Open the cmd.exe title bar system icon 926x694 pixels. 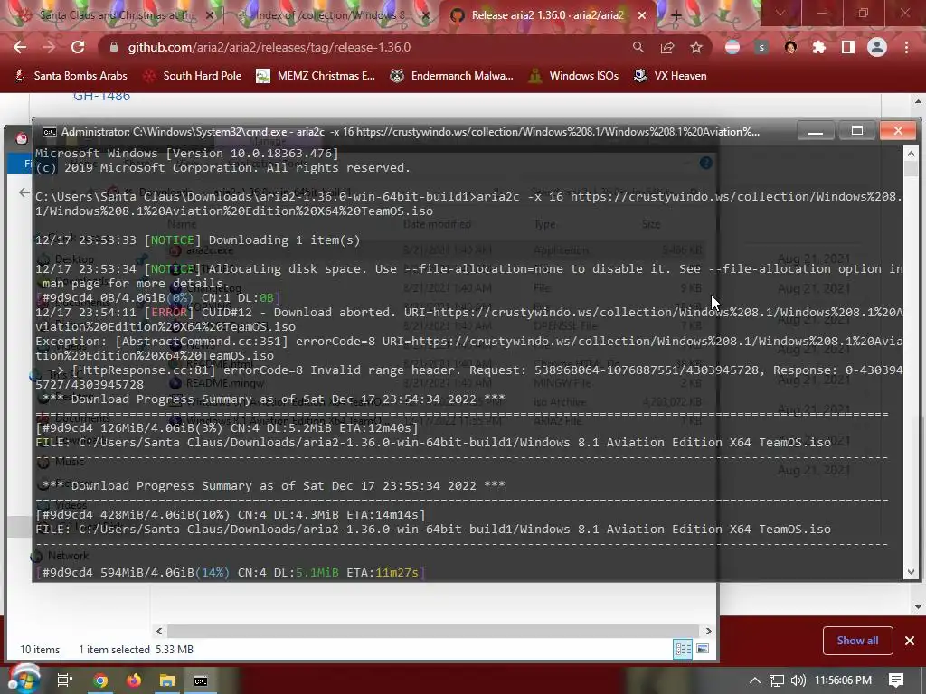(50, 132)
